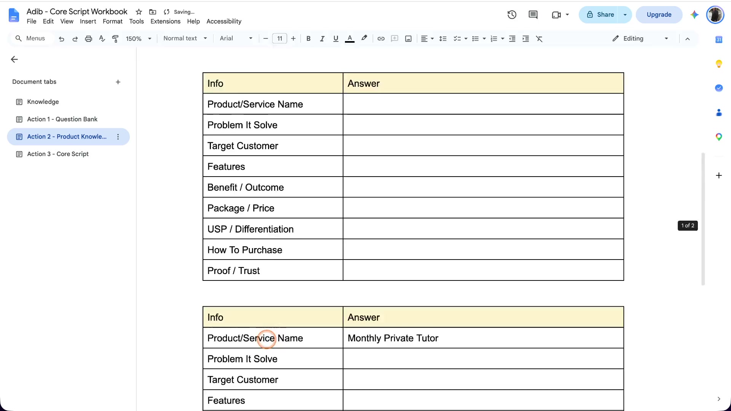Open the bulleted list options arrow
This screenshot has height=411, width=731.
click(x=484, y=38)
